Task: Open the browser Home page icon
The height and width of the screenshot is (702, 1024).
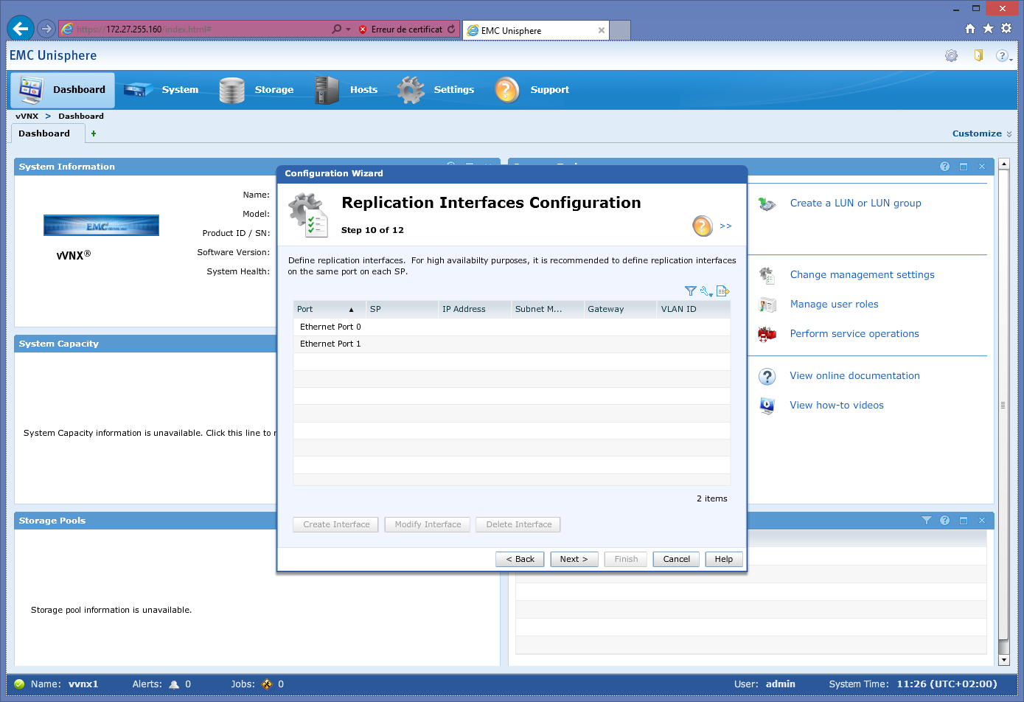Action: 970,29
